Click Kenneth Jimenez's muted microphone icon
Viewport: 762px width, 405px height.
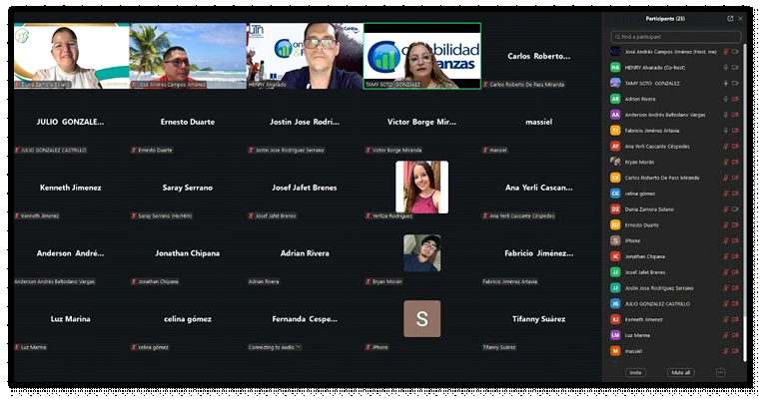[726, 319]
